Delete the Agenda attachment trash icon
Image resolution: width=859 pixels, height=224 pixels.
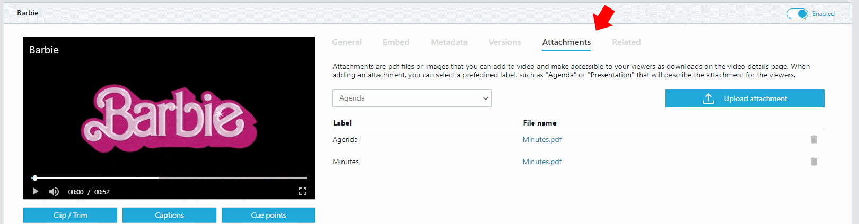tap(814, 139)
